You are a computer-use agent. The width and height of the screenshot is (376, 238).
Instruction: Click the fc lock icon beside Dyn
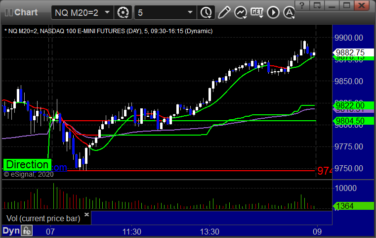tap(27, 231)
